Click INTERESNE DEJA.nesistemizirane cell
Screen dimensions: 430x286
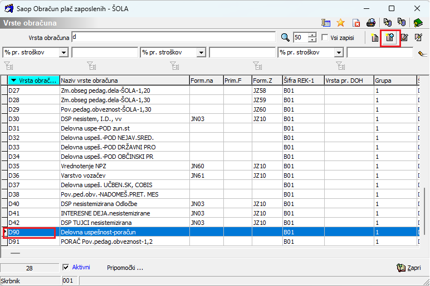point(125,213)
